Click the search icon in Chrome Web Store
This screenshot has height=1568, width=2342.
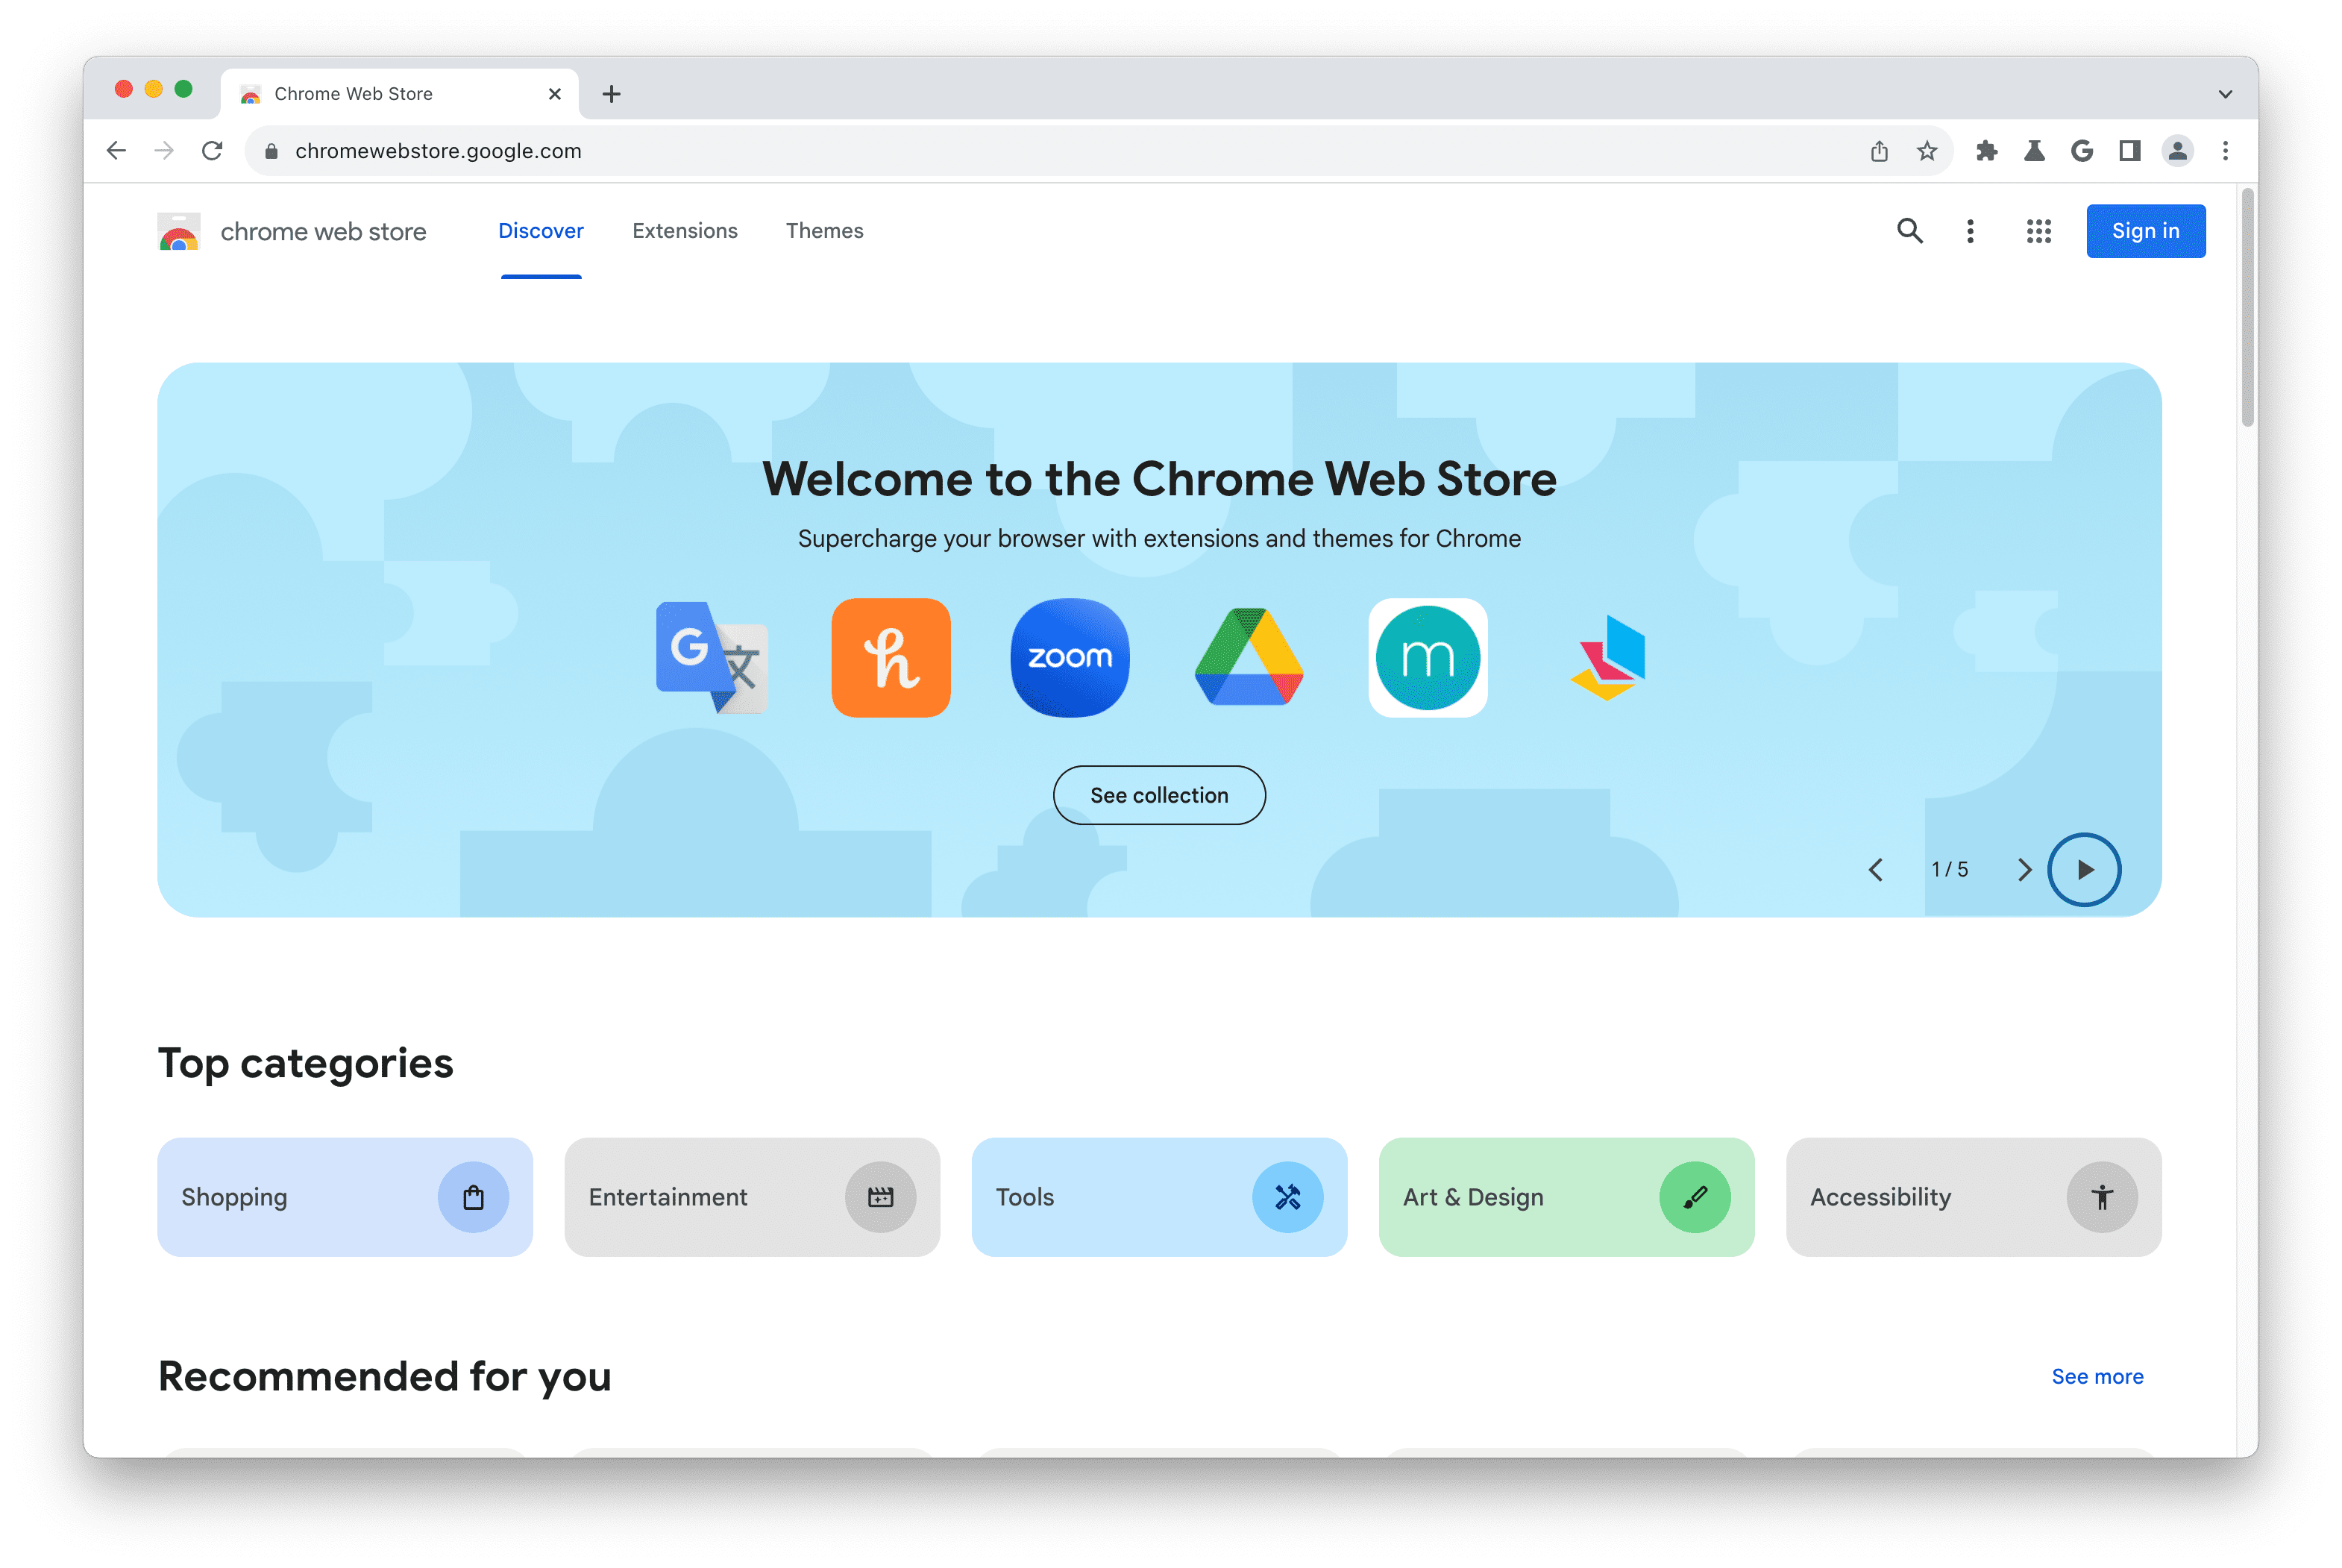(x=1912, y=229)
